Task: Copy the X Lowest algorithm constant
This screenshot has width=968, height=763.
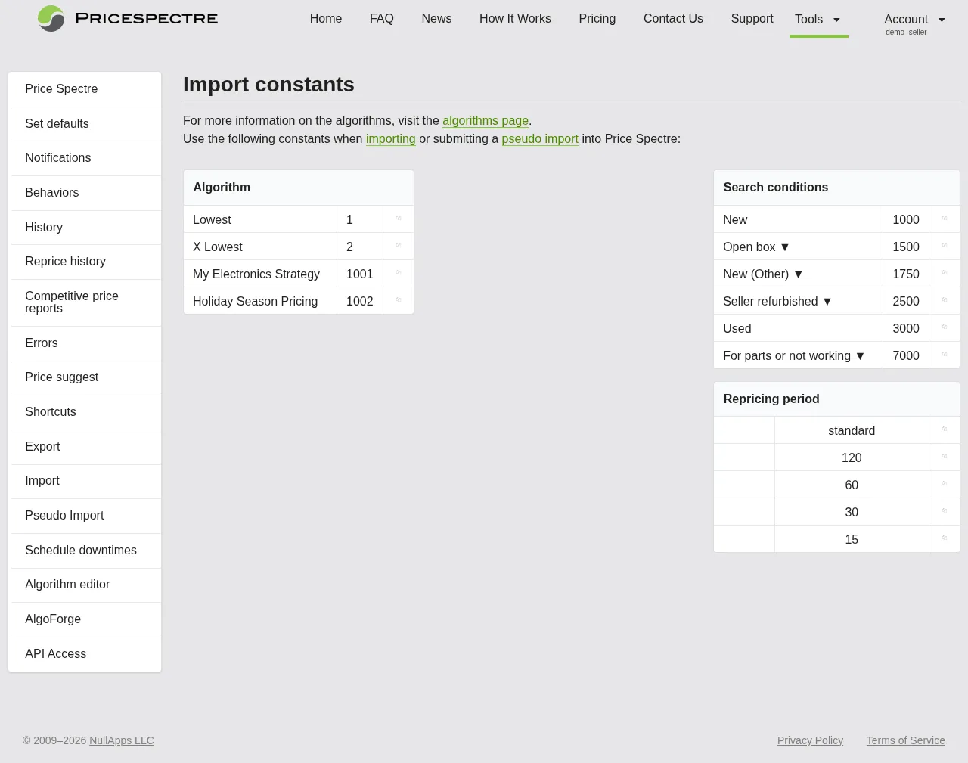Action: (398, 247)
